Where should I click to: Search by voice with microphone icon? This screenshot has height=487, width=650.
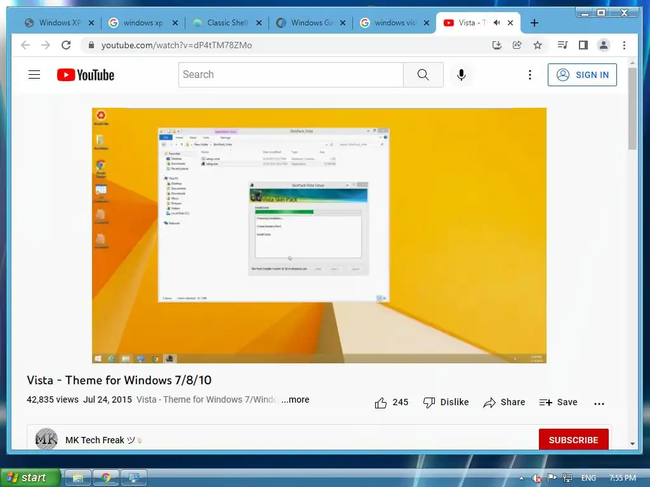coord(461,75)
